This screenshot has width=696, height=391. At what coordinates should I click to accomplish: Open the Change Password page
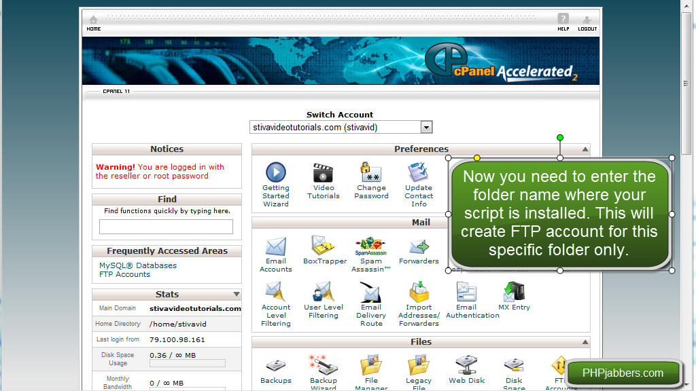[371, 181]
